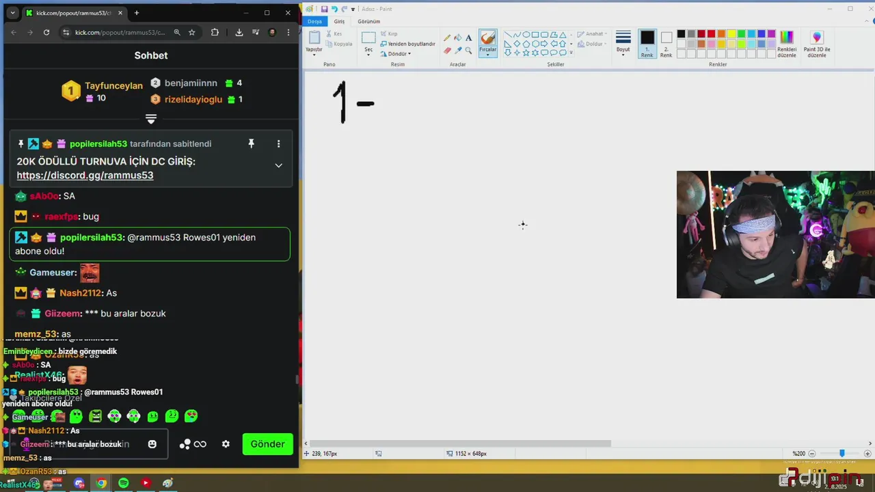Open Chrome extensions puzzle icon

pos(215,32)
